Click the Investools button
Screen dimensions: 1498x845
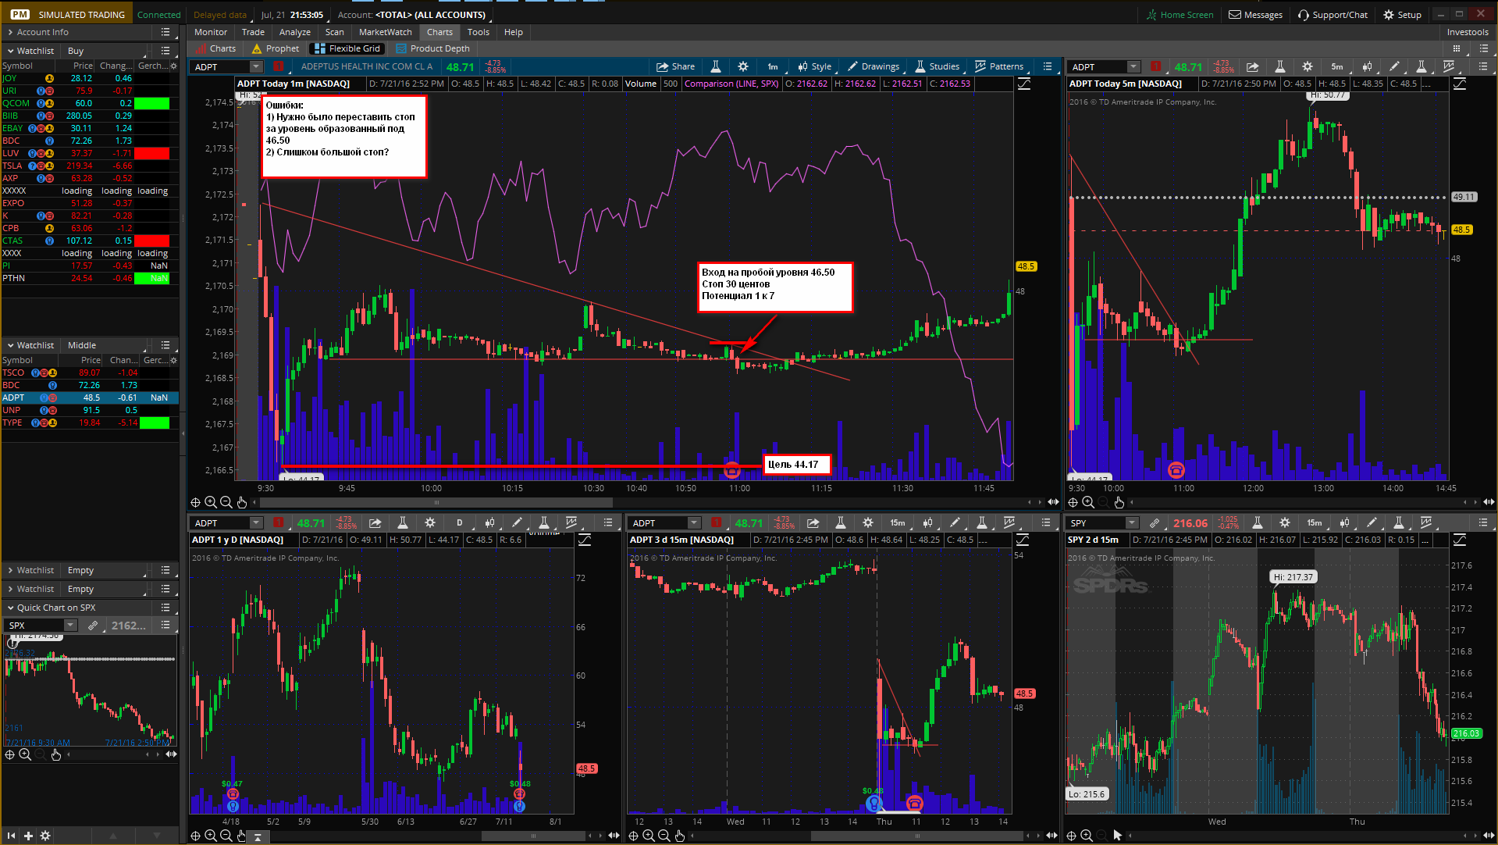click(x=1468, y=32)
